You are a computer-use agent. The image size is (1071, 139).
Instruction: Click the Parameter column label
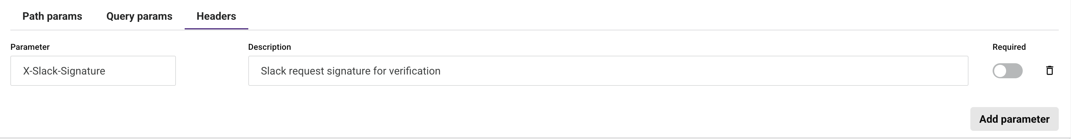coord(30,47)
